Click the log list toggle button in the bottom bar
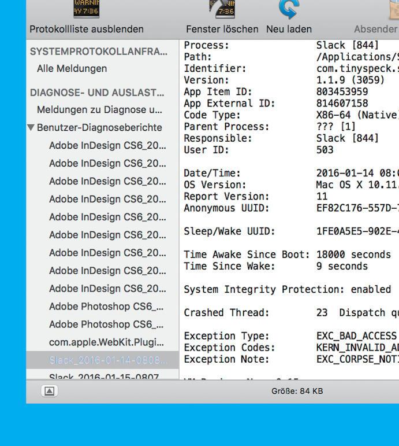Screen dimensions: 399x446 tap(50, 391)
